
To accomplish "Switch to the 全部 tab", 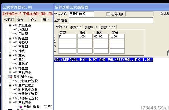I will [22, 20].
